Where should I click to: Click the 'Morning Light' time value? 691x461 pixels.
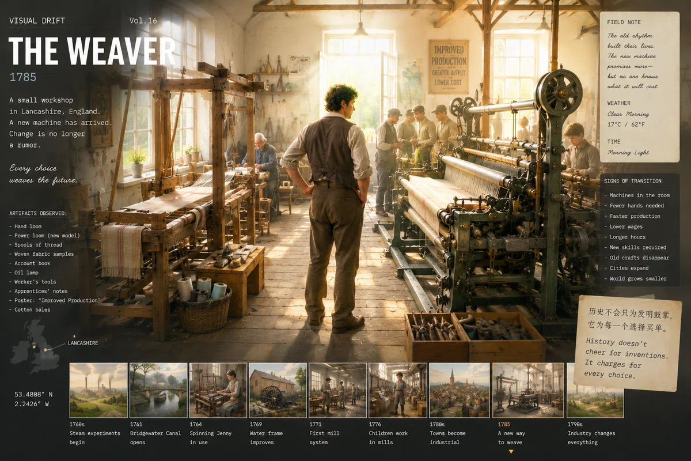pos(628,153)
